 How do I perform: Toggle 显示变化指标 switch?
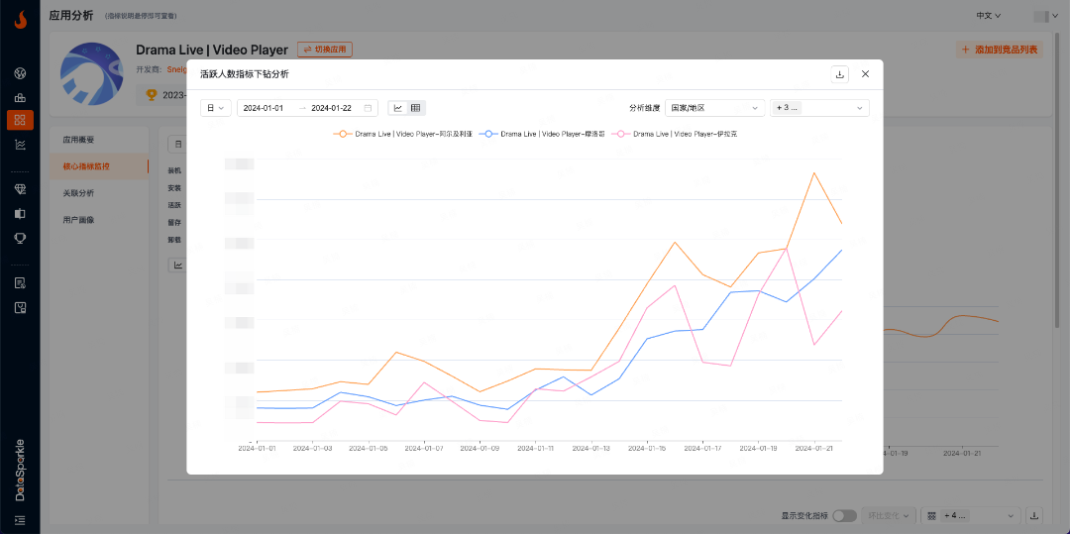click(x=844, y=516)
